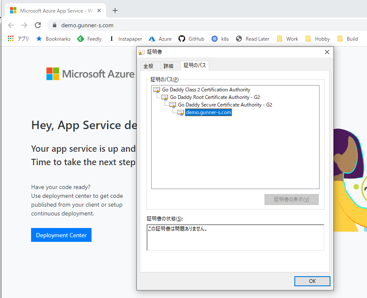
Task: Select the demo.gunner-s.com certificate entry
Action: (x=208, y=112)
